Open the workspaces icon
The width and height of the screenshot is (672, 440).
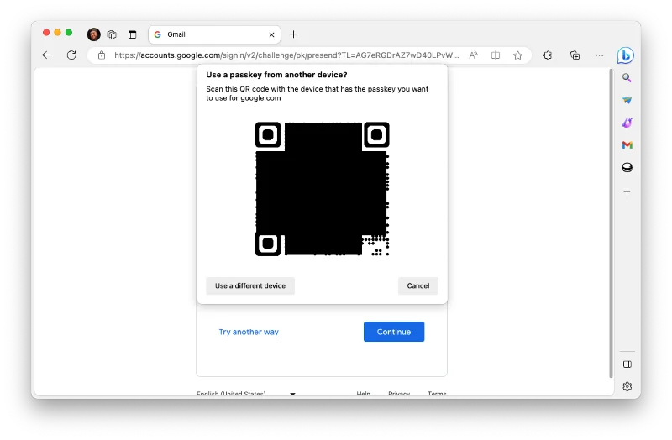[x=112, y=34]
